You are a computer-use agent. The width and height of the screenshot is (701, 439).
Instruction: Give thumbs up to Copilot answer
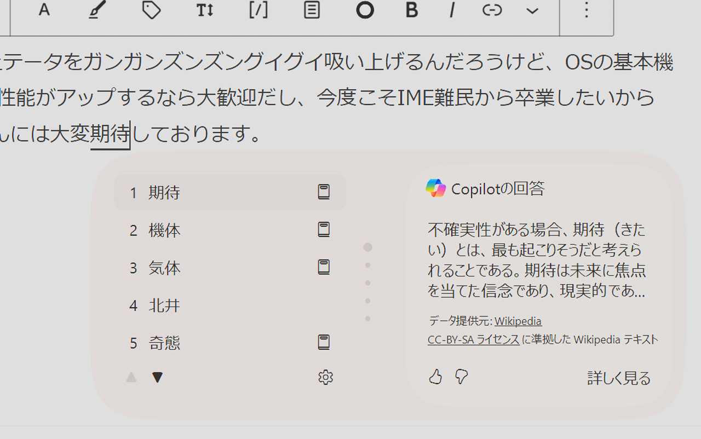coord(435,377)
